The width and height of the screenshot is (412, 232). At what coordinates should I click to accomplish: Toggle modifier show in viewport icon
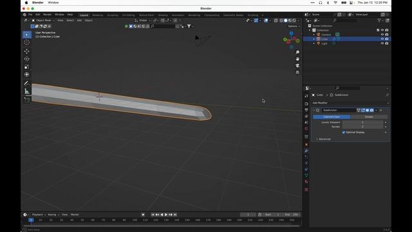pyautogui.click(x=368, y=110)
